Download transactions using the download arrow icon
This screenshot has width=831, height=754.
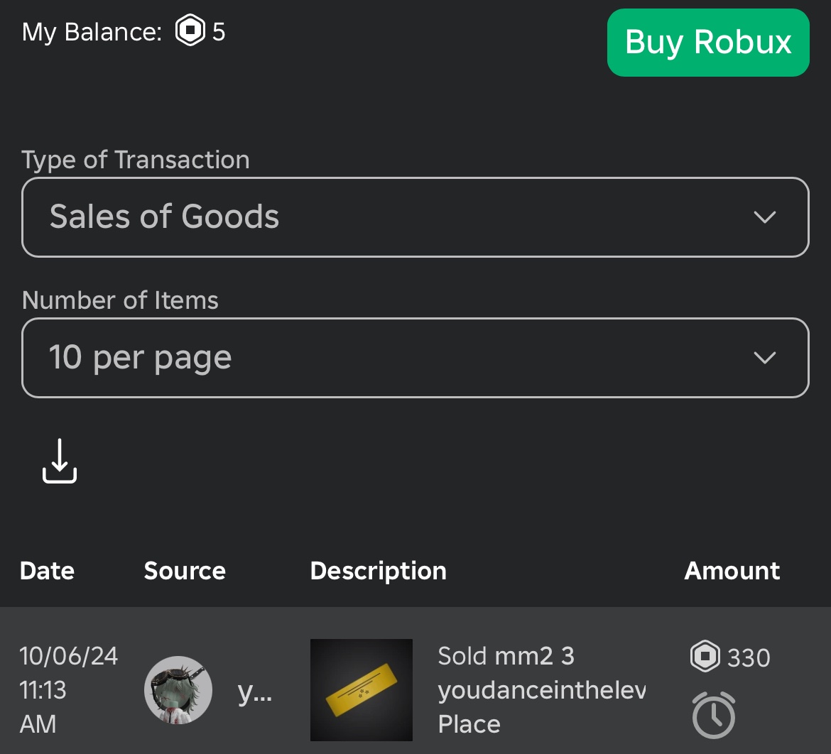tap(60, 461)
